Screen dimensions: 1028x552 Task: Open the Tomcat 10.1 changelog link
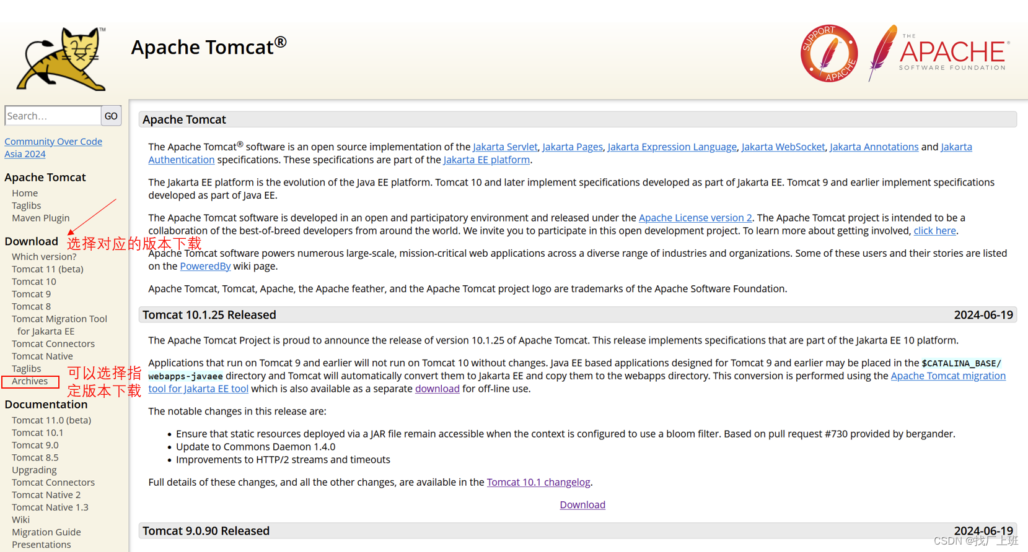(538, 482)
